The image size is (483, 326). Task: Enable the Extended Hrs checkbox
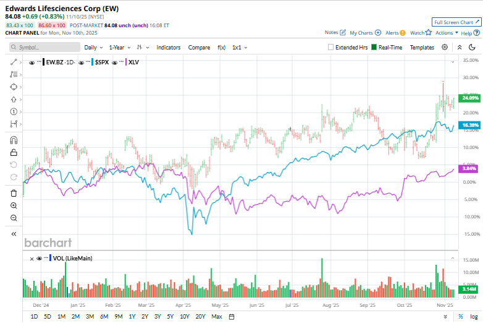[x=331, y=47]
